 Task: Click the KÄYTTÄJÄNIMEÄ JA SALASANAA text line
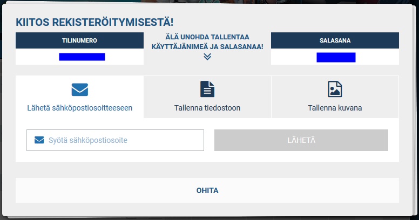point(207,47)
